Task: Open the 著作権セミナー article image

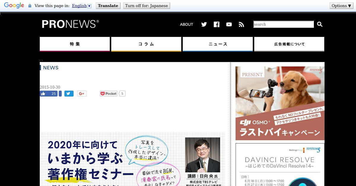Action: coord(132,159)
